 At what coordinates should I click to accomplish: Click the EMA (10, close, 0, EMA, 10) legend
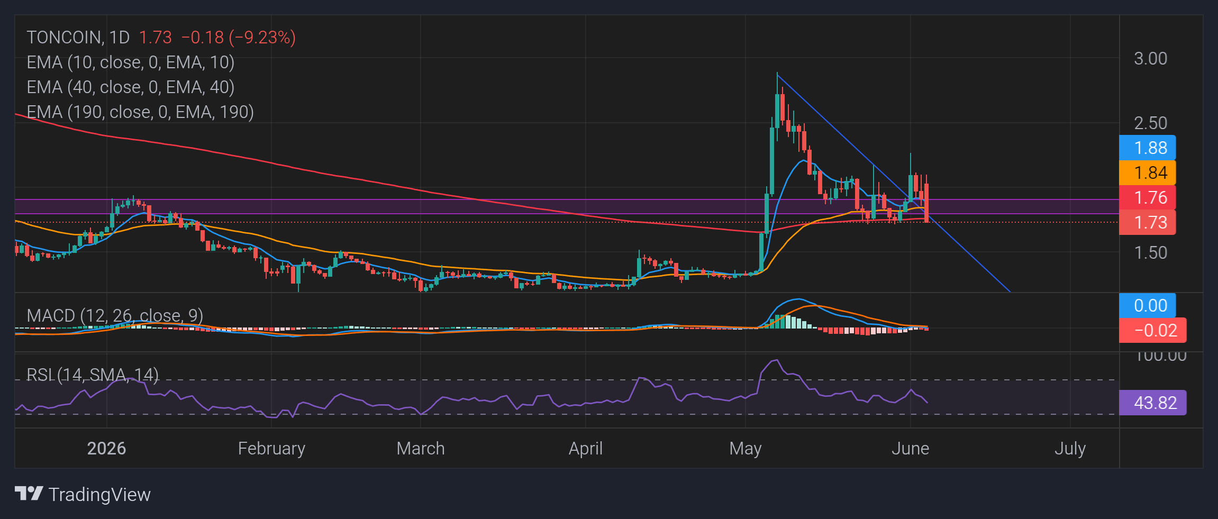click(131, 62)
